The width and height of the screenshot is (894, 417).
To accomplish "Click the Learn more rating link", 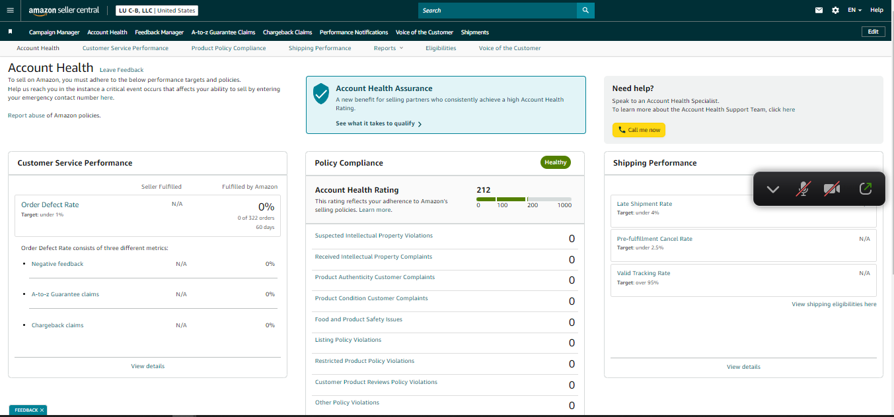I will pos(374,210).
